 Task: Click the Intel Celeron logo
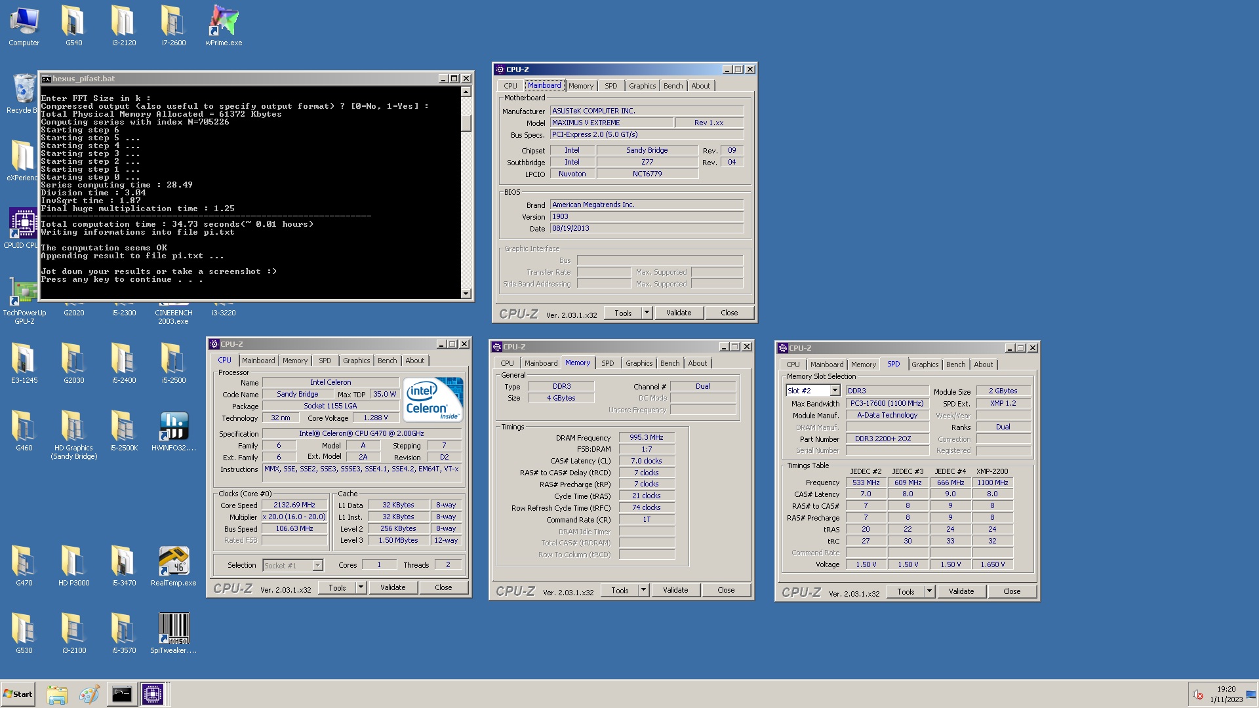pos(433,399)
